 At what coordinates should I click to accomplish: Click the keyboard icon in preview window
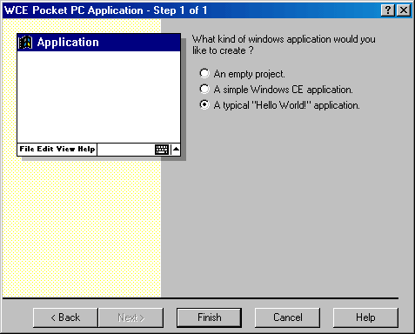click(162, 150)
